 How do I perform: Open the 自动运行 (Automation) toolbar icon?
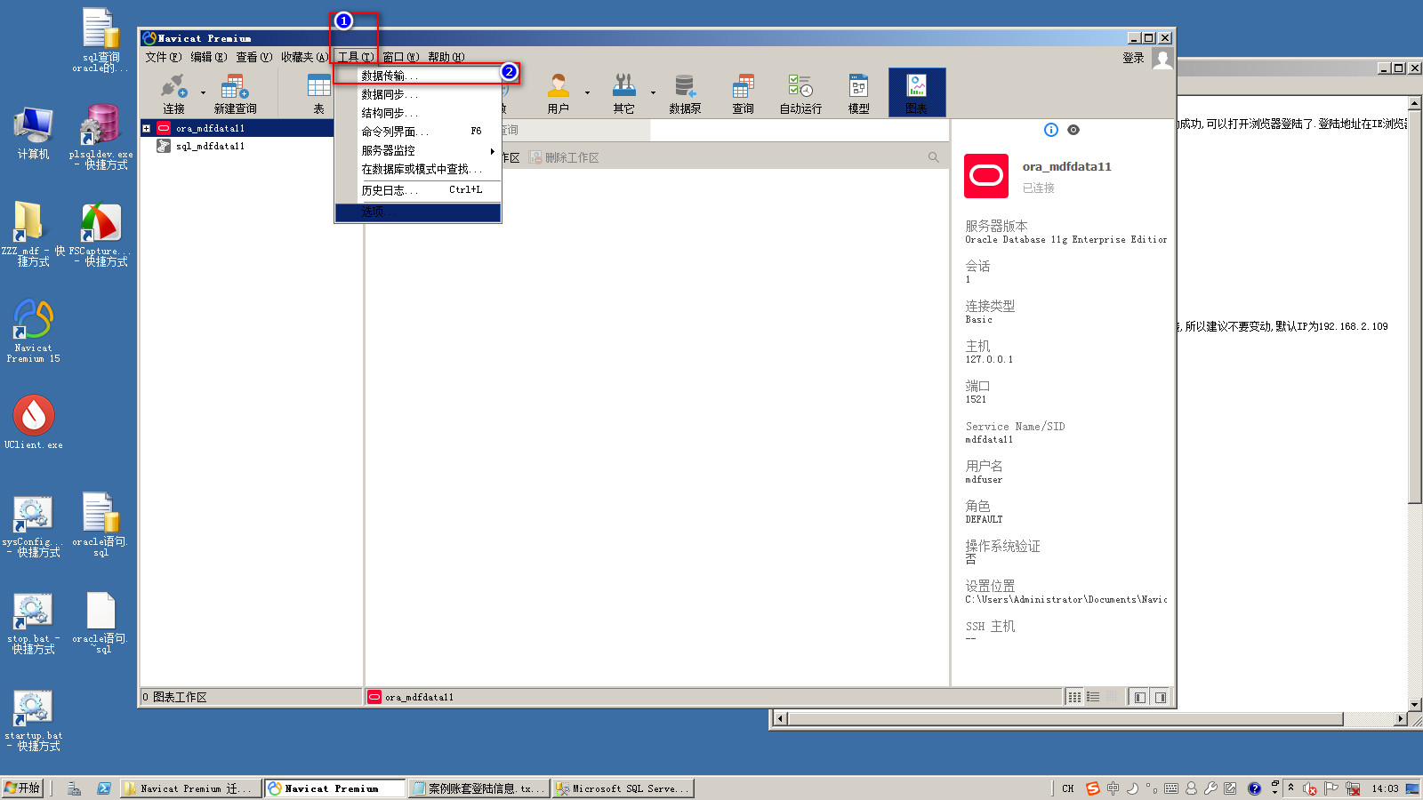pos(800,92)
